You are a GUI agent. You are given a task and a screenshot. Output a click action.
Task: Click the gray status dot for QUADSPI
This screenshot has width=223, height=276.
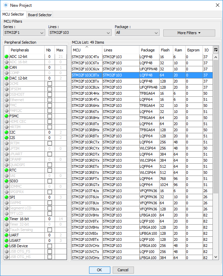coord(6,165)
